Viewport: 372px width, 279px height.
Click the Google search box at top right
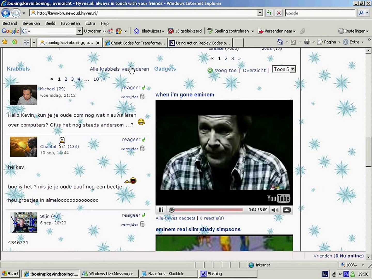pyautogui.click(x=320, y=13)
